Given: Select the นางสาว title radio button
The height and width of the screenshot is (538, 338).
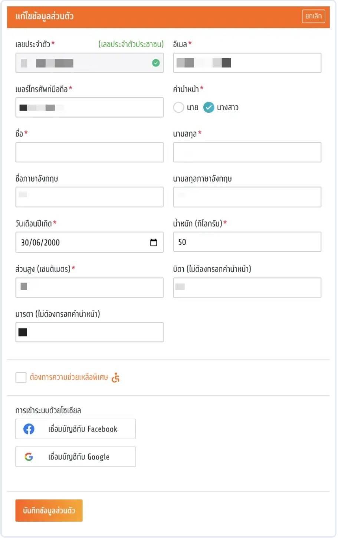Looking at the screenshot, I should click(x=209, y=108).
